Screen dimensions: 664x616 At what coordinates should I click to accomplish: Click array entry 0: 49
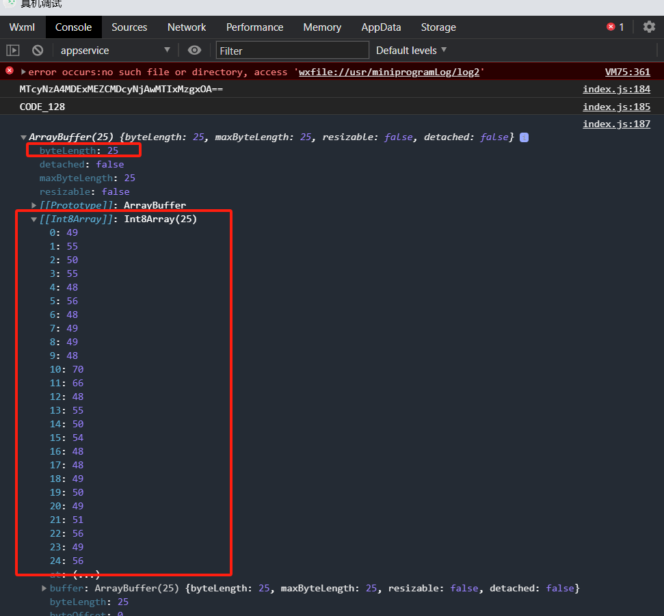coord(64,232)
